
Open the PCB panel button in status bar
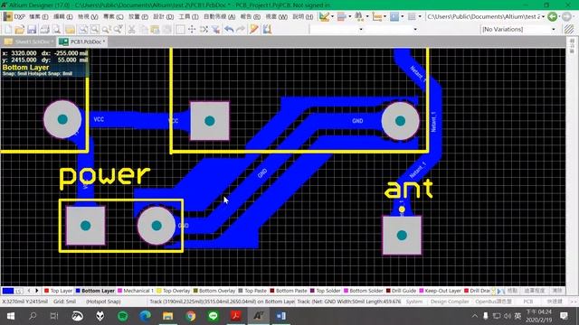528,302
